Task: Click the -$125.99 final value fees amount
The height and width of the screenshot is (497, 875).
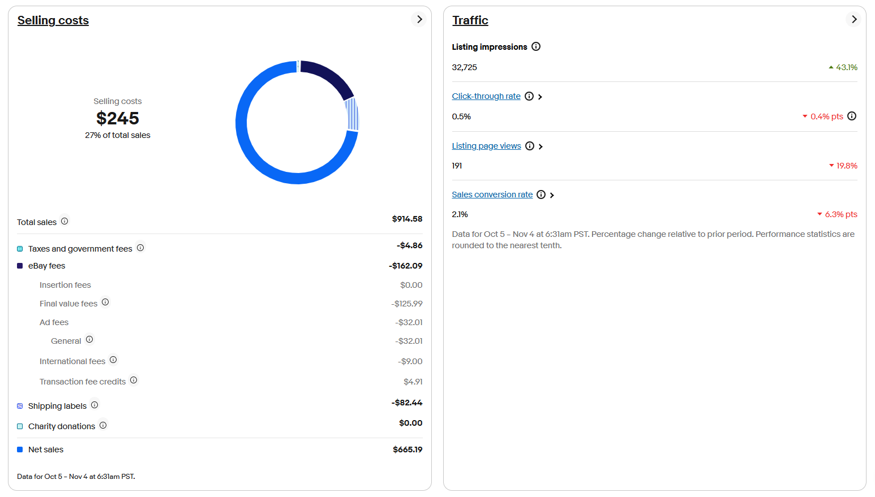Action: [407, 304]
